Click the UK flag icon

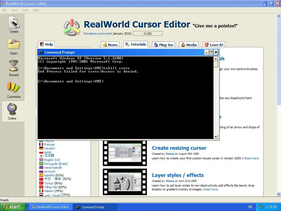pos(41,160)
